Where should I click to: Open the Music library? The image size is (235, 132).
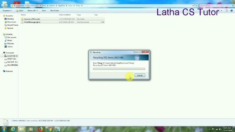pyautogui.click(x=10, y=40)
